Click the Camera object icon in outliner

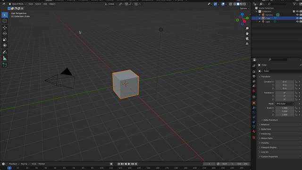pos(263,15)
